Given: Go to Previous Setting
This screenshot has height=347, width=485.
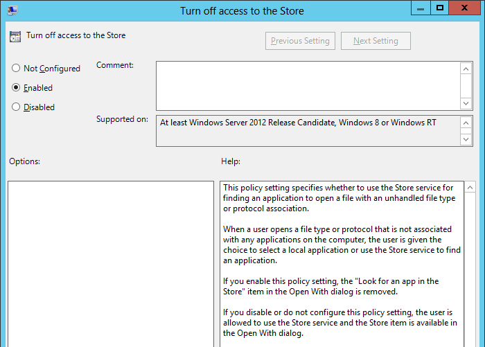Looking at the screenshot, I should 301,41.
